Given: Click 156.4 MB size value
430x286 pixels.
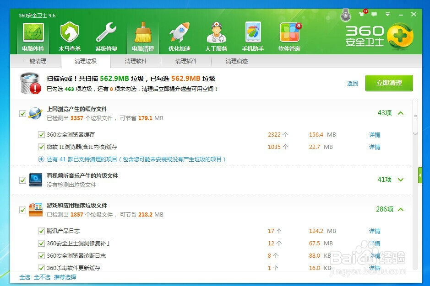Looking at the screenshot, I should point(322,135).
